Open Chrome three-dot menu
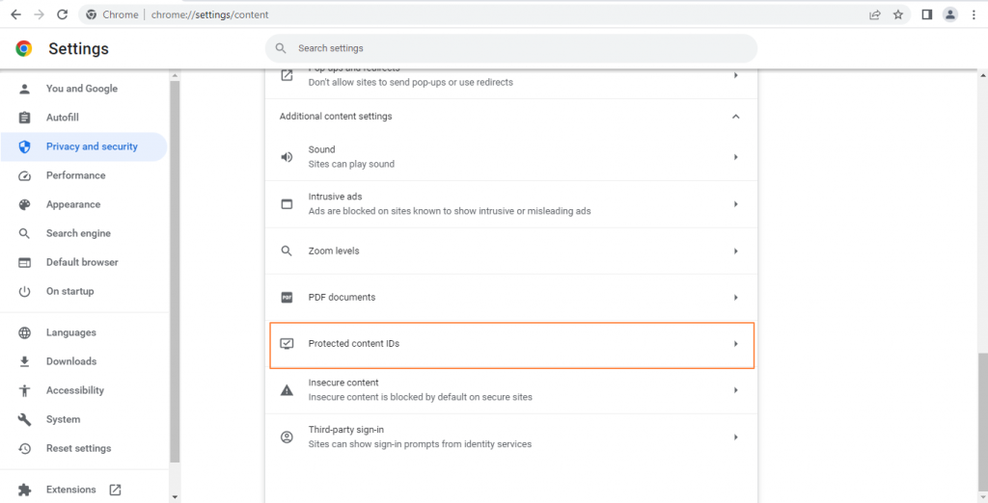 coord(974,14)
